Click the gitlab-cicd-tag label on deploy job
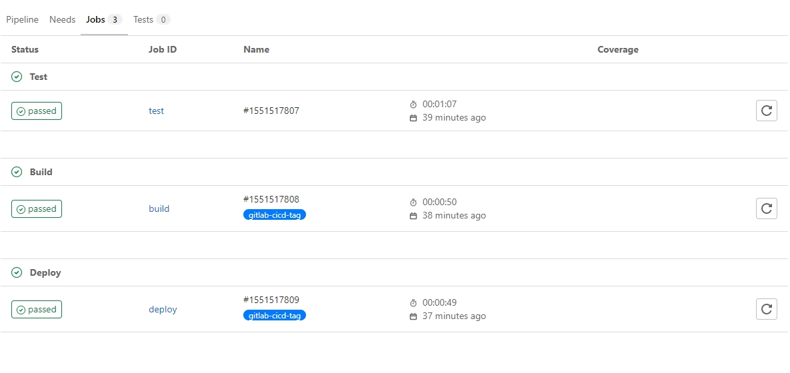Viewport: 790px width, 373px height. [x=275, y=316]
